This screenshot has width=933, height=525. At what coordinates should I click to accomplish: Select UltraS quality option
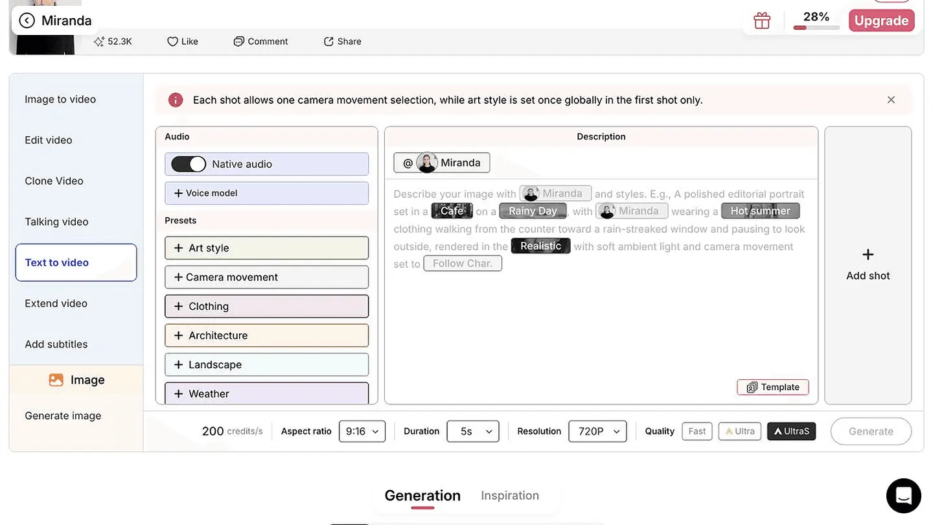click(x=792, y=432)
